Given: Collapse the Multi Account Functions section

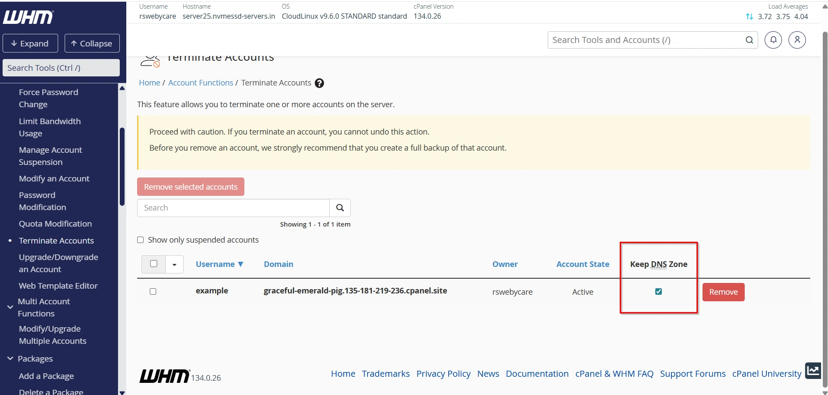Looking at the screenshot, I should [10, 307].
